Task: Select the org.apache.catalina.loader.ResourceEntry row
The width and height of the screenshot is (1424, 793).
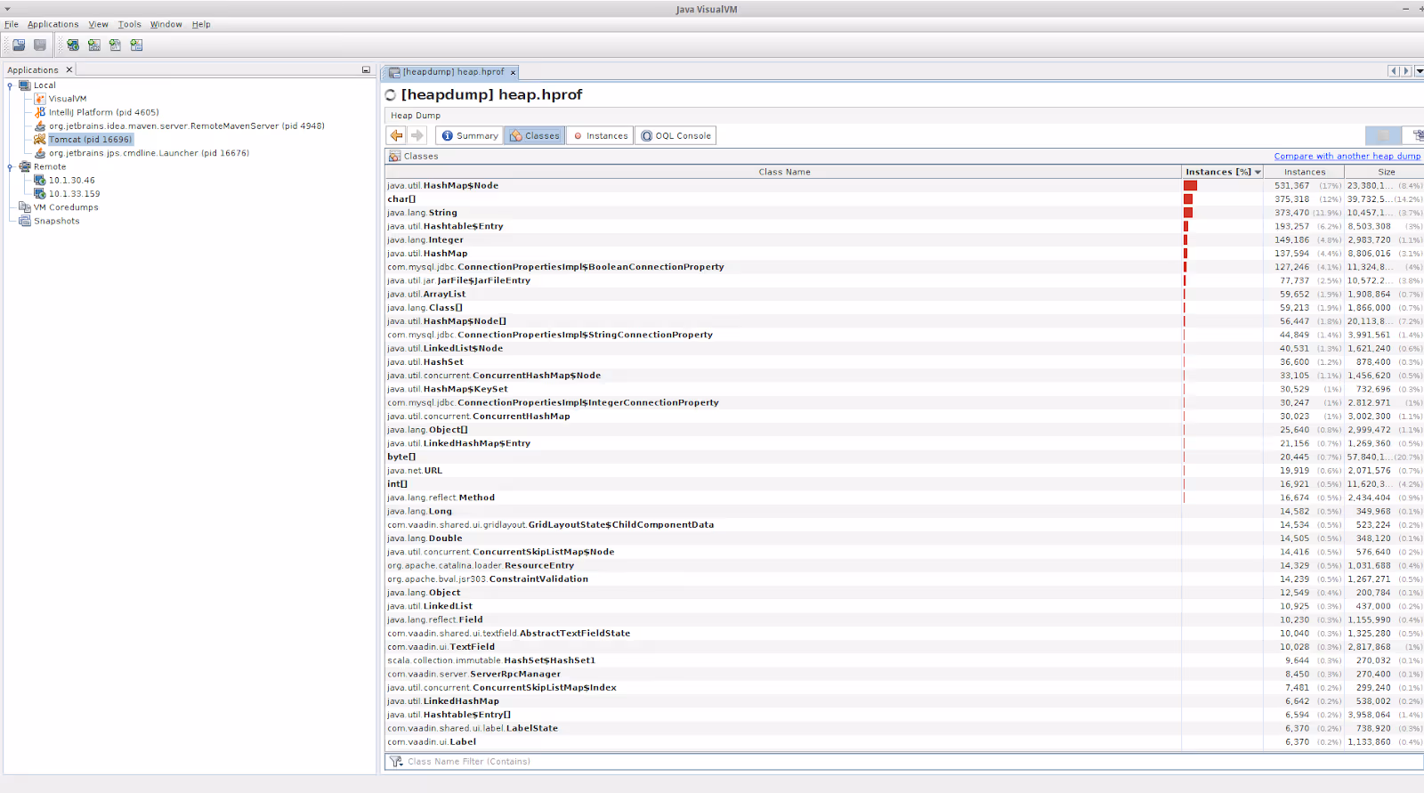Action: pyautogui.click(x=904, y=565)
